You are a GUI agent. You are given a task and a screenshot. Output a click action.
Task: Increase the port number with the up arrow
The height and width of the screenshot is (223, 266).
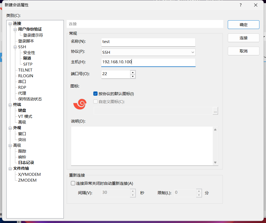click(133, 72)
